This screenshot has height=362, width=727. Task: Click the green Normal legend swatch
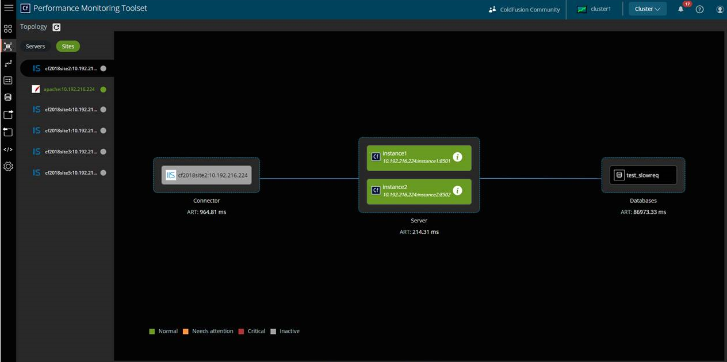(x=152, y=332)
